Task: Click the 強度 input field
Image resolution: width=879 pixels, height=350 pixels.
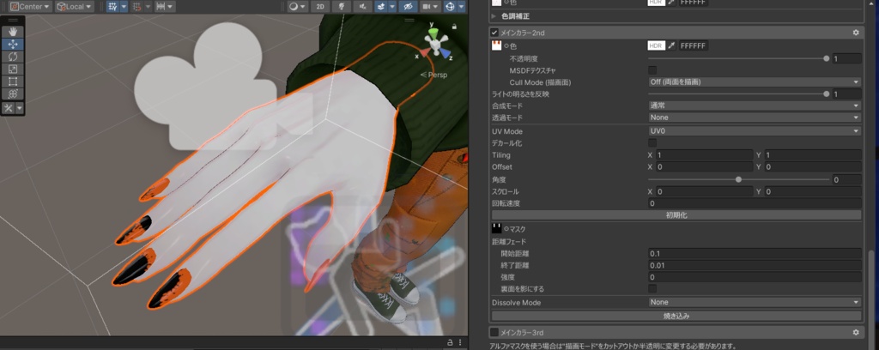Action: pyautogui.click(x=755, y=276)
